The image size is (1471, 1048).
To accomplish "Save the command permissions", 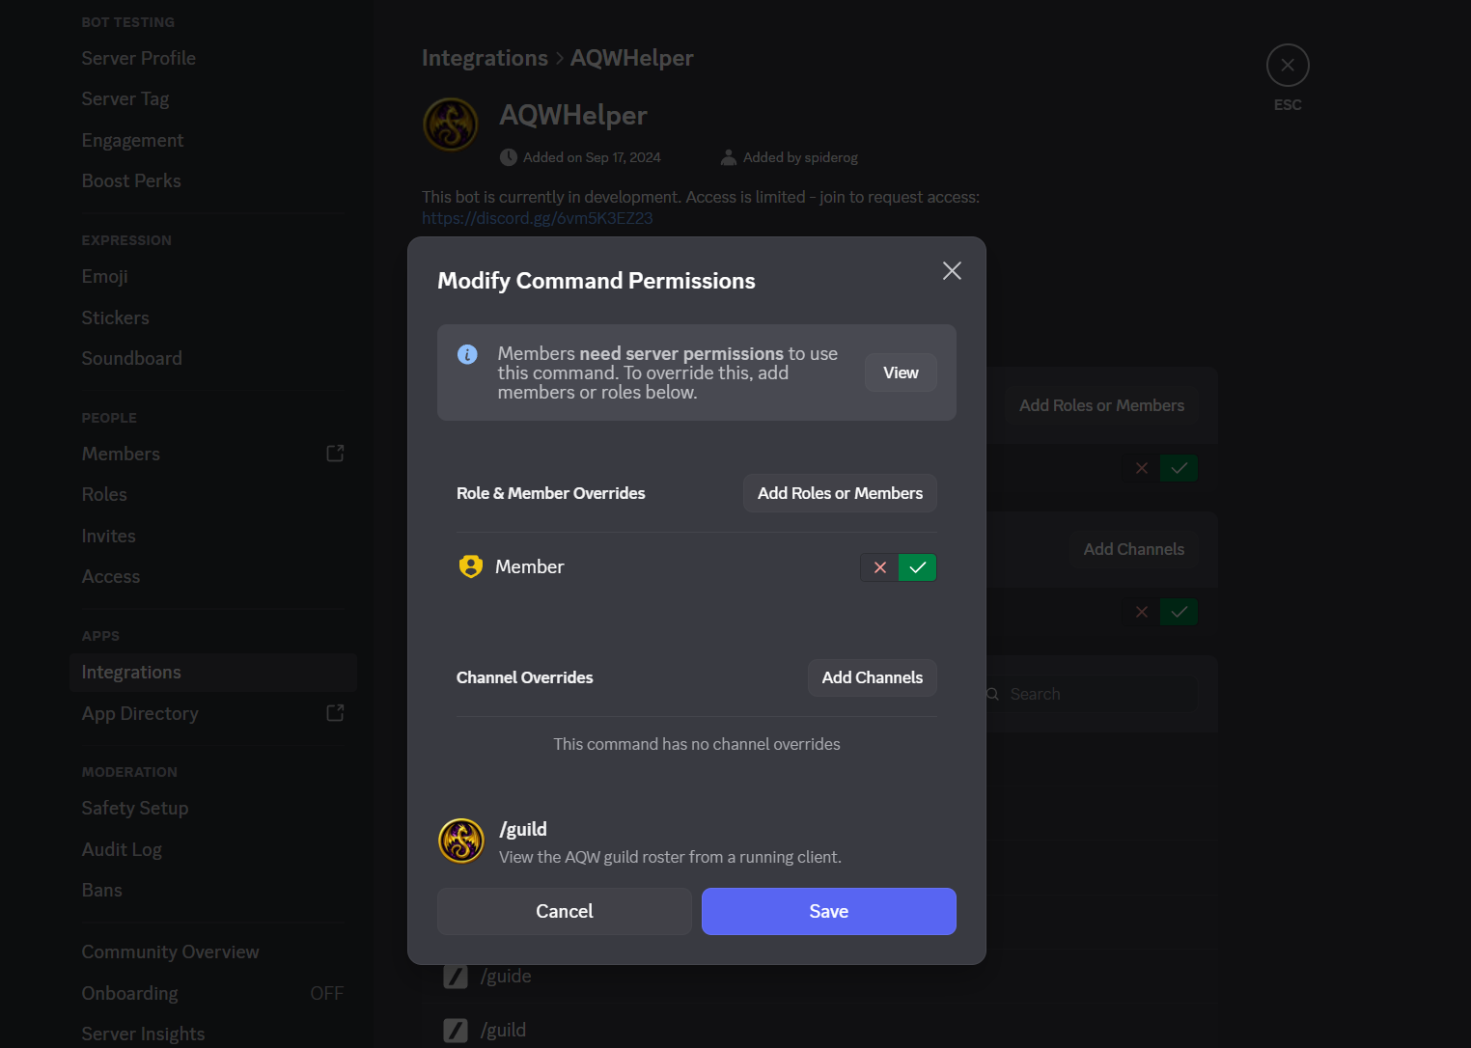I will (829, 911).
